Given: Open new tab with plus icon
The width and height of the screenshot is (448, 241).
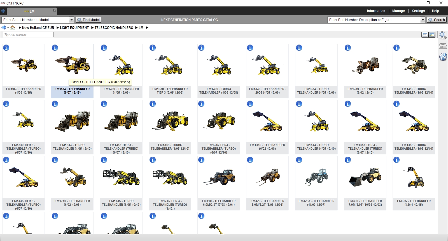Looking at the screenshot, I should coord(3,11).
